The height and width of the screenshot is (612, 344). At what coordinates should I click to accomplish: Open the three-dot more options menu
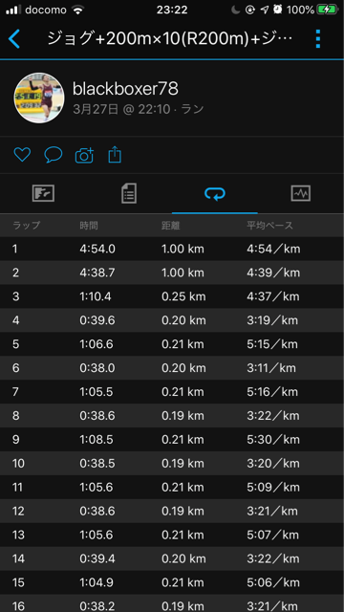pos(318,39)
